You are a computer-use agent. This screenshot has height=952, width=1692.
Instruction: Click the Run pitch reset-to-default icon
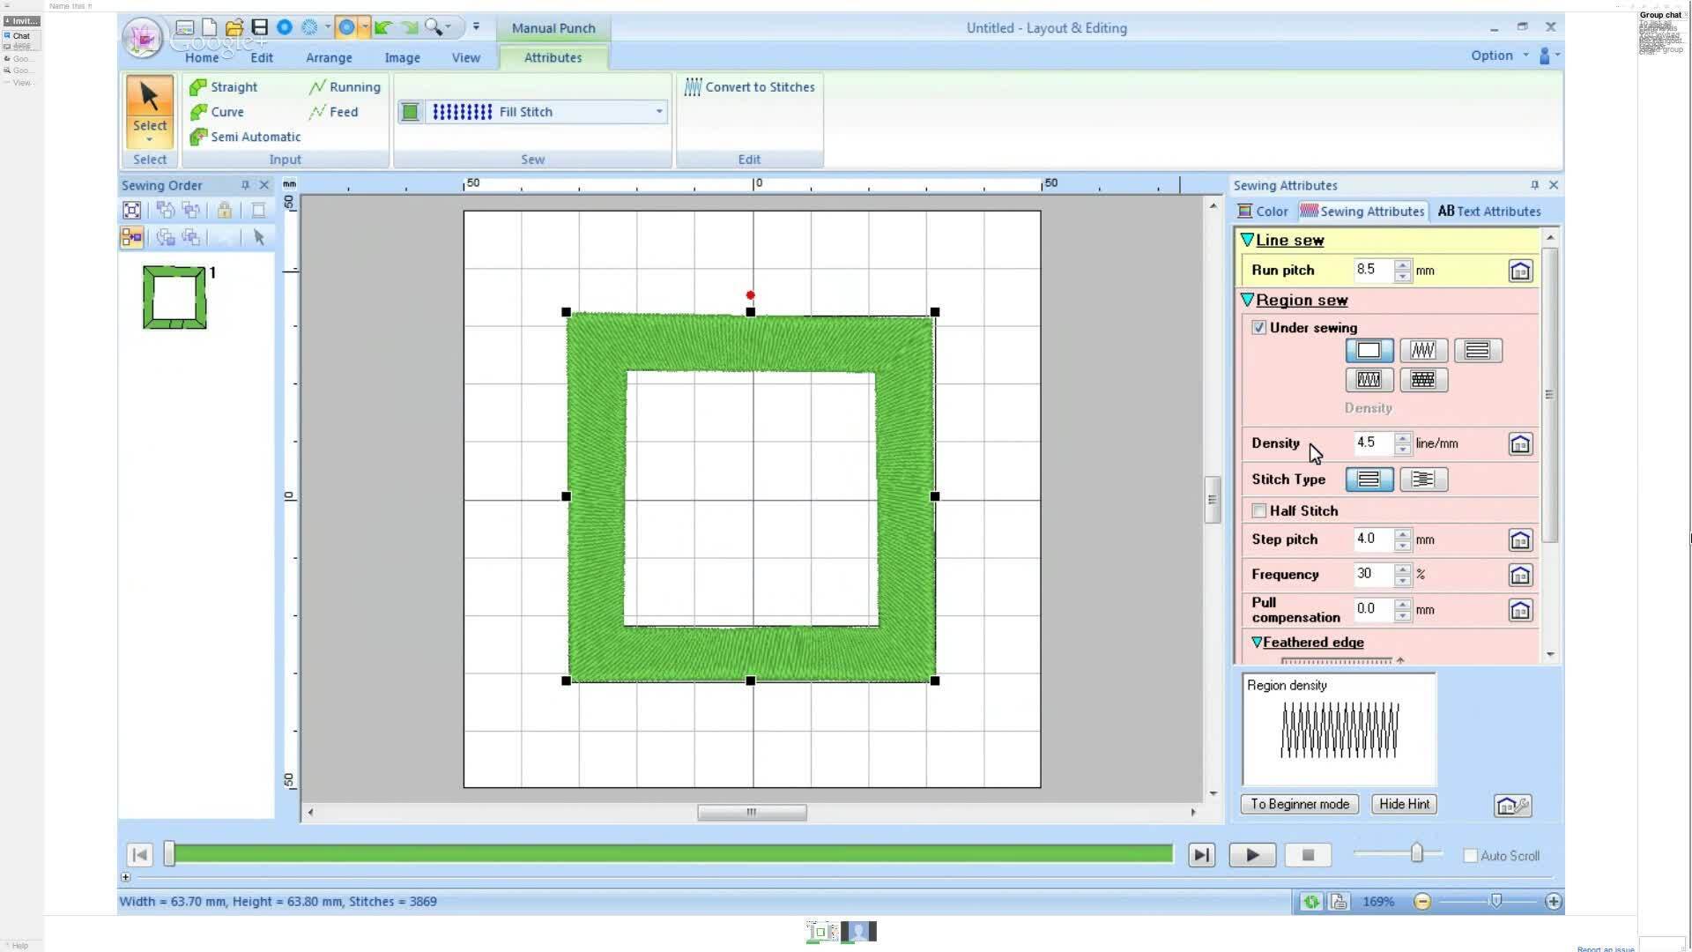(x=1520, y=271)
